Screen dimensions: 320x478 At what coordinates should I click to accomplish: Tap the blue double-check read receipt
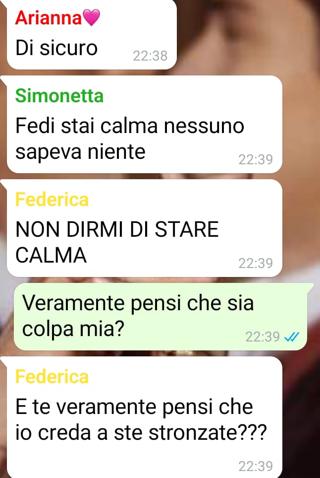[x=291, y=337]
